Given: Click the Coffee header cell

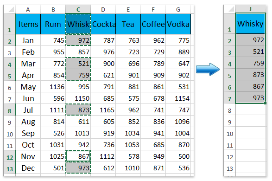Looking at the screenshot, I should point(153,24).
